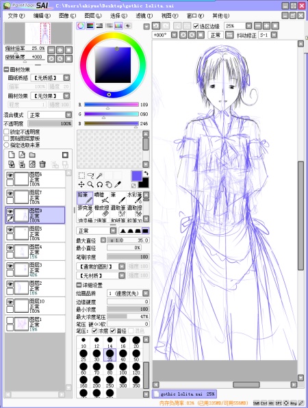The height and width of the screenshot is (408, 308).
Task: Show hidden 图层1 via its eye box
Action: 10,320
